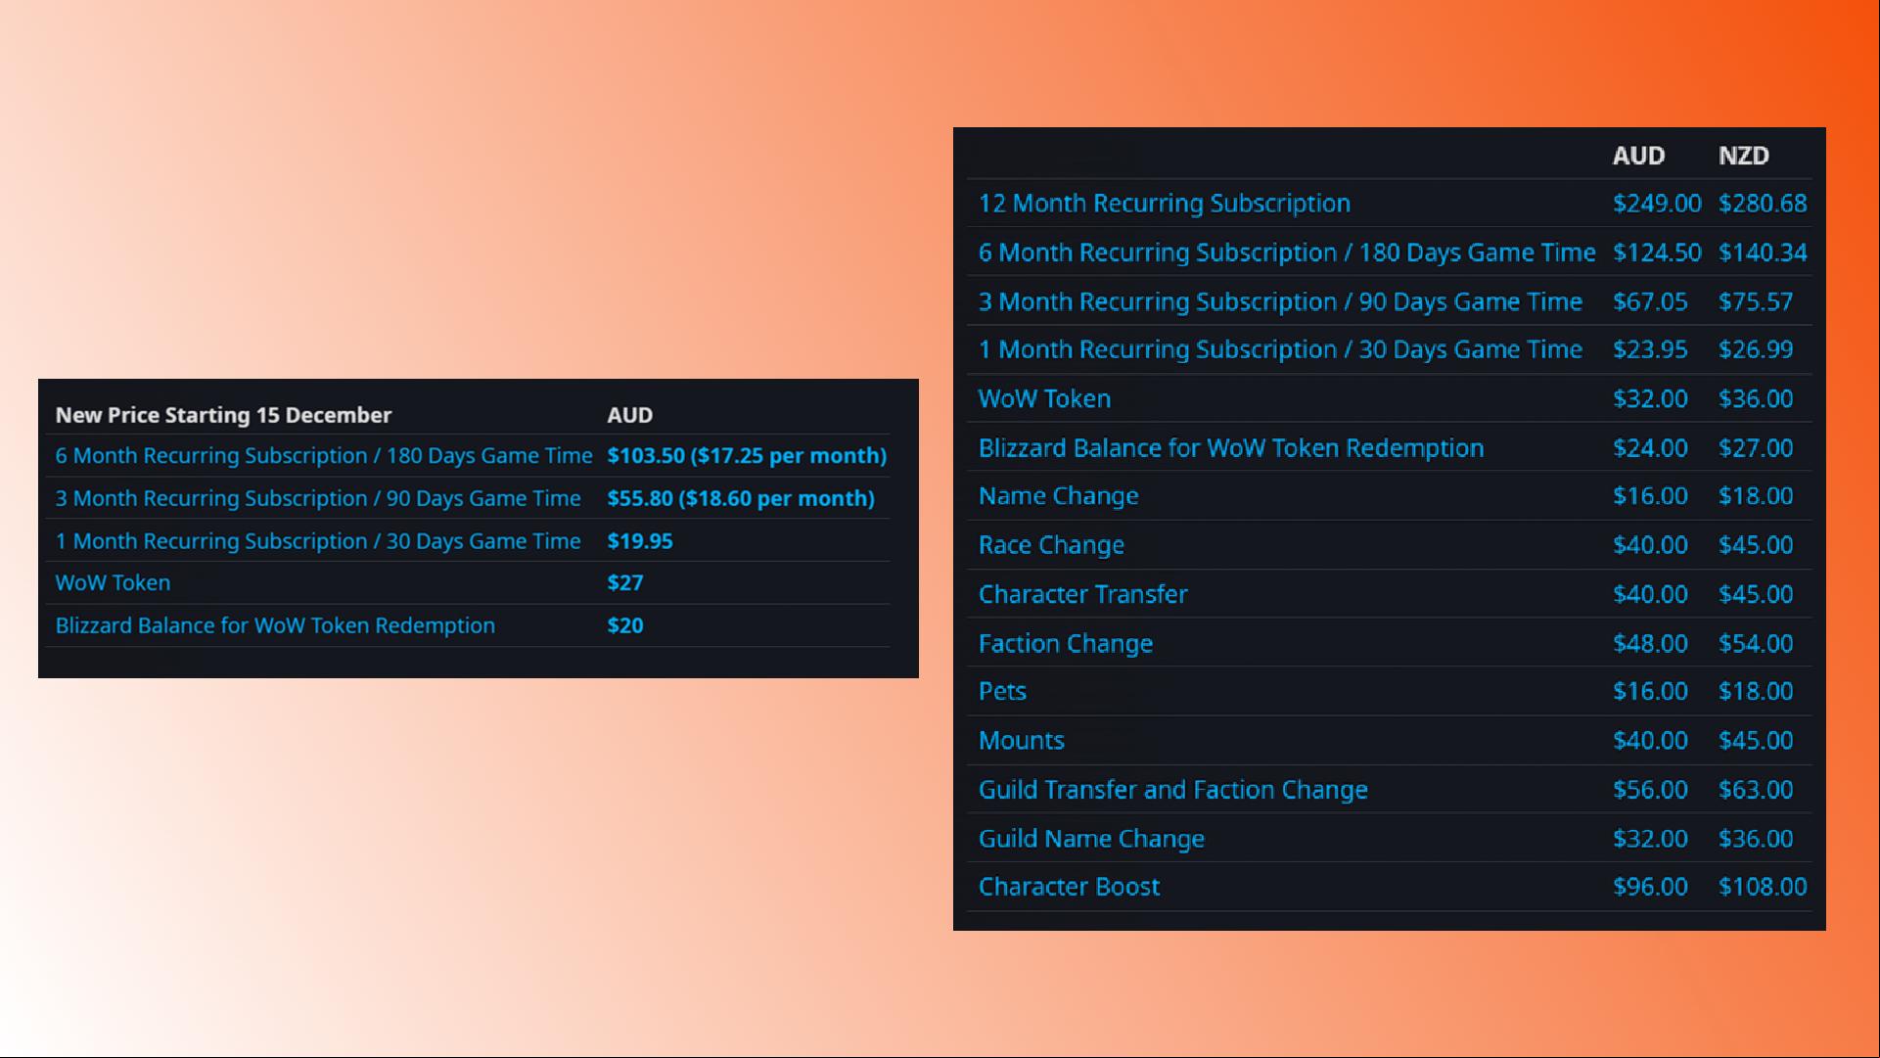Select the $124.50 AUD price
Viewport: 1880px width, 1058px height.
[1657, 253]
